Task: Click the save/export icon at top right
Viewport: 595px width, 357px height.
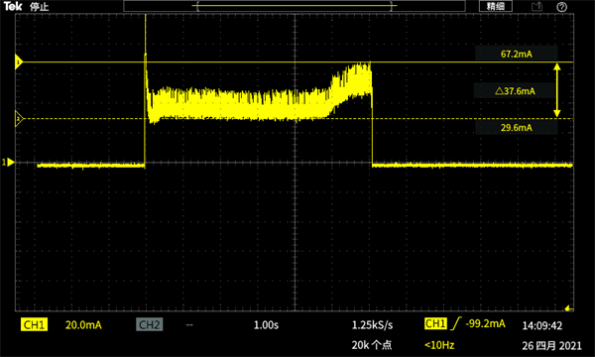Action: click(x=536, y=7)
